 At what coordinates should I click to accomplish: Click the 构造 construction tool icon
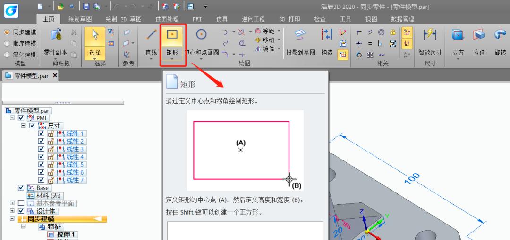327,34
